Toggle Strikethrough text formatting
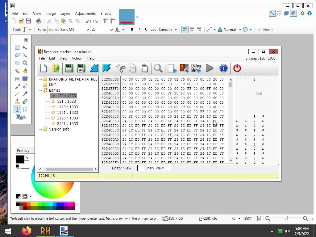The width and height of the screenshot is (316, 237). (x=153, y=29)
